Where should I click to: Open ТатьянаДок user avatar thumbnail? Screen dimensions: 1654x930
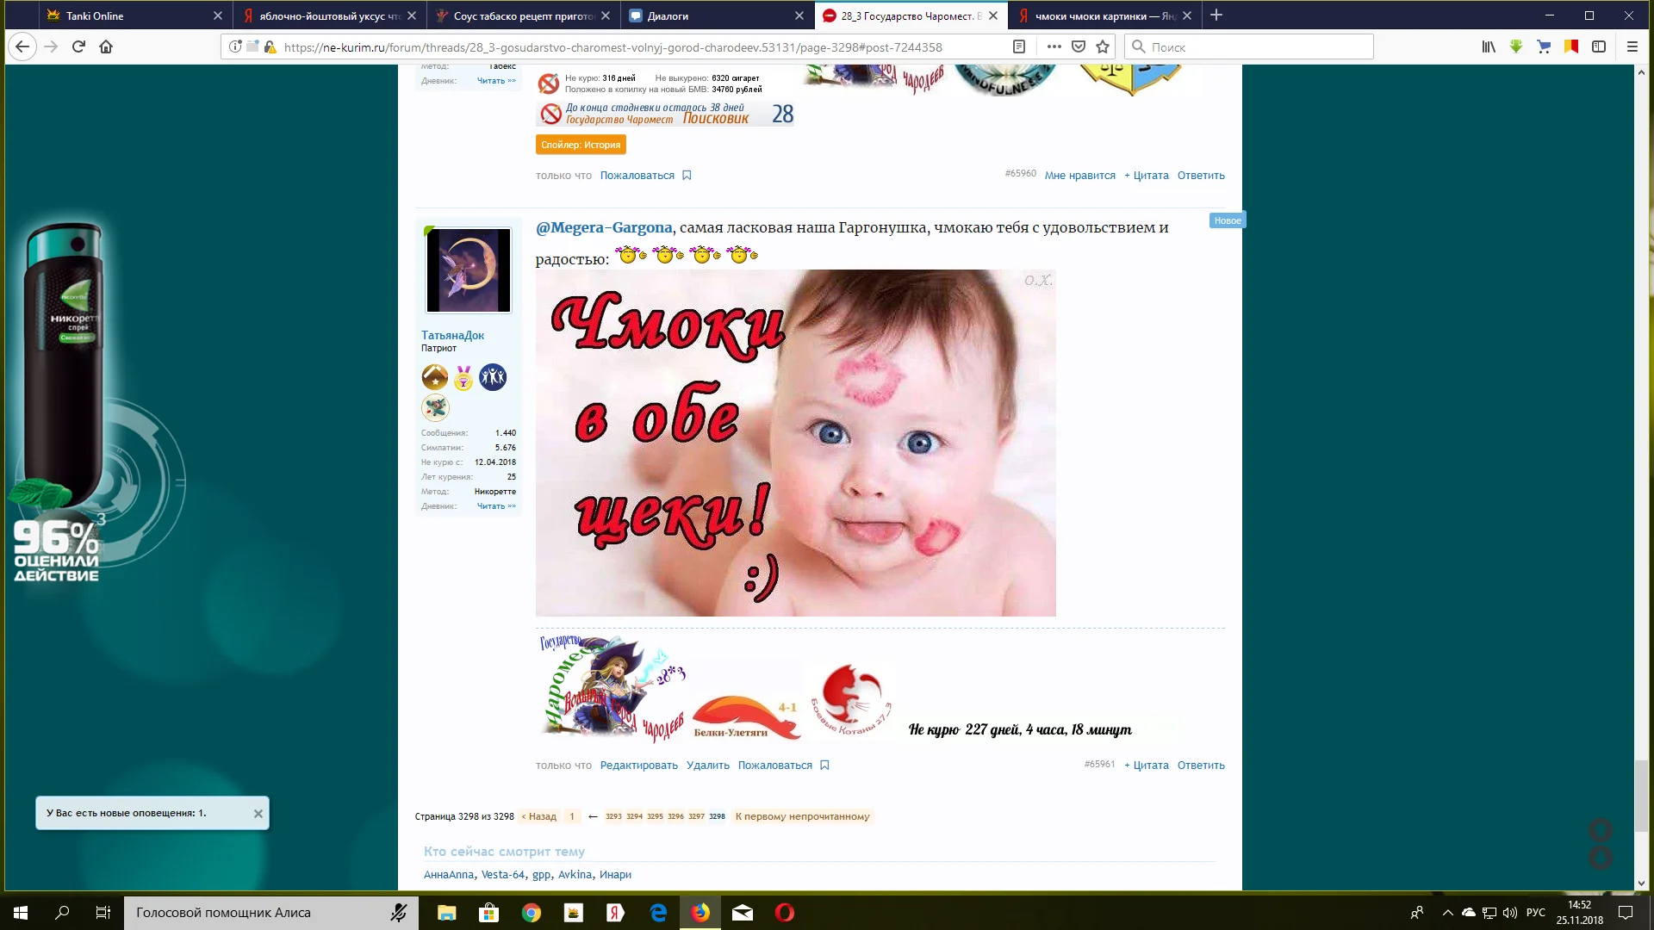tap(469, 270)
